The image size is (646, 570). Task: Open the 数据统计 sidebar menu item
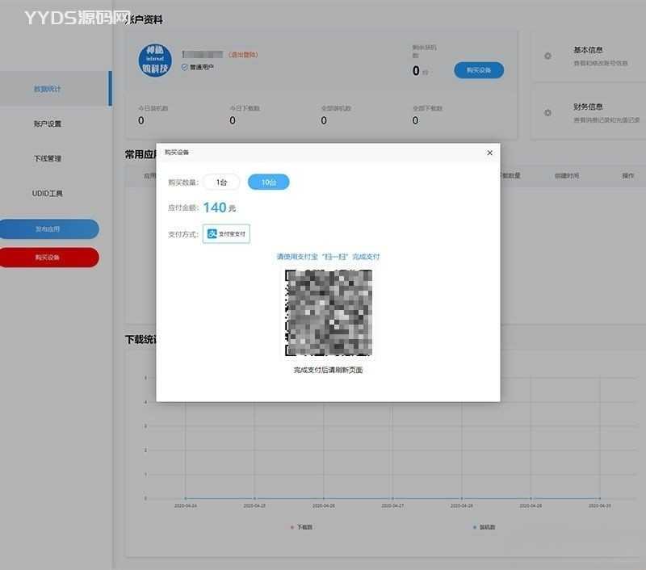48,89
